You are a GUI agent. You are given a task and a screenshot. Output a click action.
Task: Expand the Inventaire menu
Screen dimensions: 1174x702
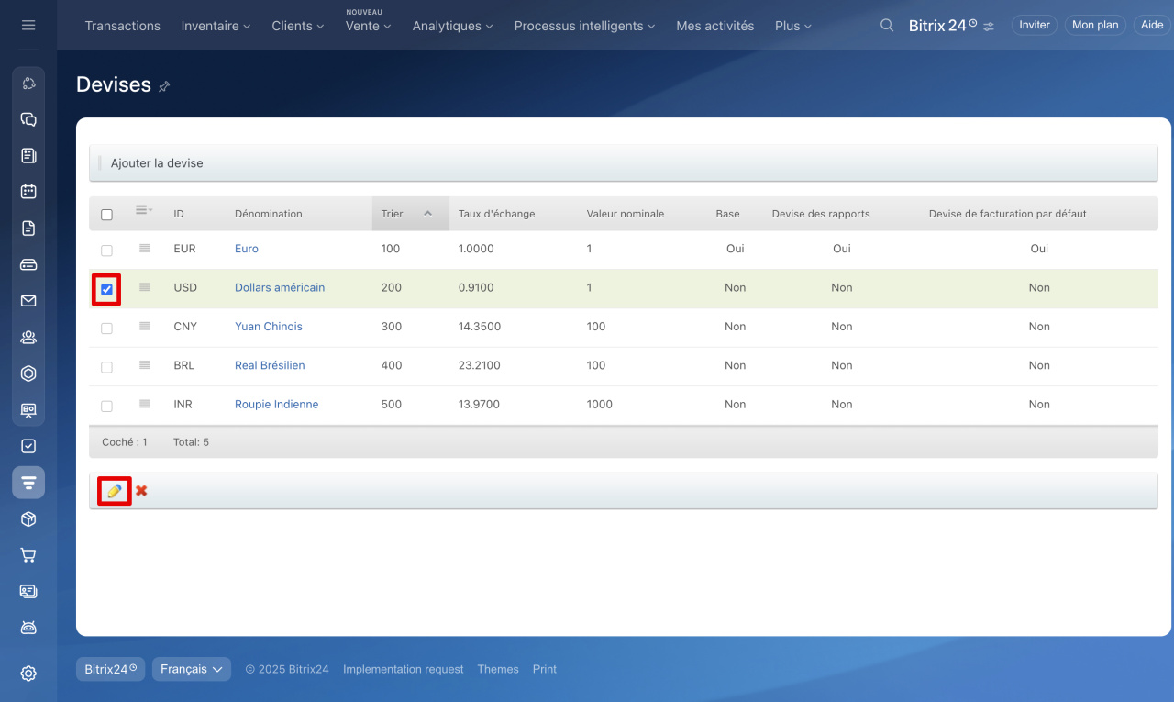[x=216, y=26]
